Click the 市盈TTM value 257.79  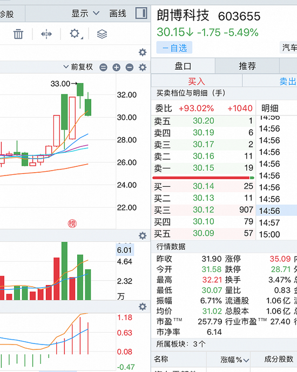(x=210, y=322)
